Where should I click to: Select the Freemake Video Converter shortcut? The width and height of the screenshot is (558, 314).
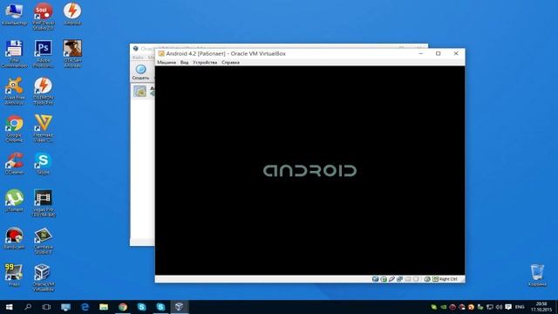pyautogui.click(x=44, y=128)
